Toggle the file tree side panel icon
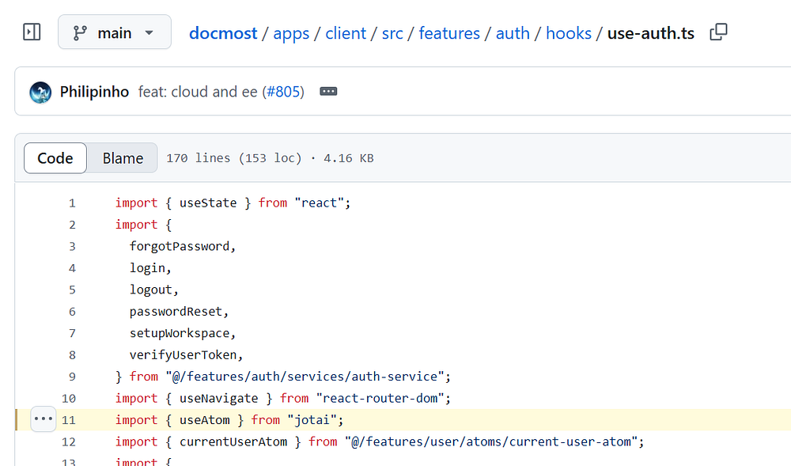 [32, 32]
